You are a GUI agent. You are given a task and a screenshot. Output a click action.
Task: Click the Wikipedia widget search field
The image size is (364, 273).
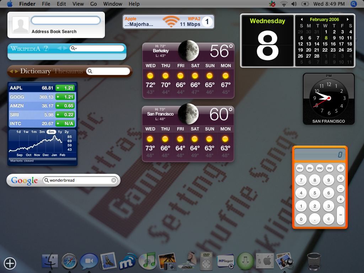pyautogui.click(x=97, y=48)
